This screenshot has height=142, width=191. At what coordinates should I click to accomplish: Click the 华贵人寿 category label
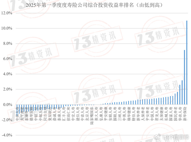click(181, 114)
